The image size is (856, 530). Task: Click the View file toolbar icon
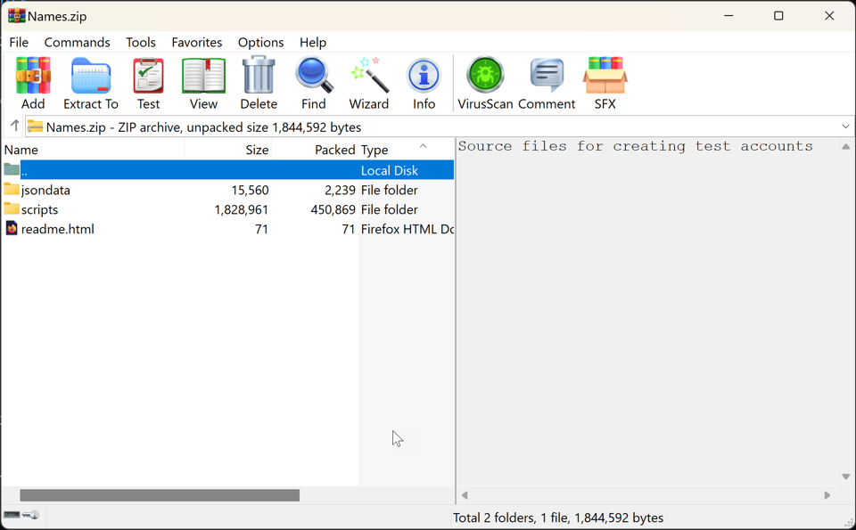(203, 83)
